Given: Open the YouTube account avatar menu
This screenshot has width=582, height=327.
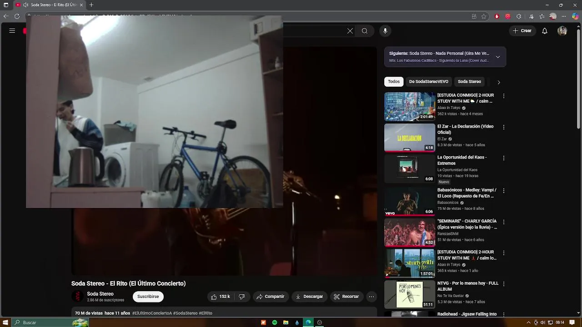Looking at the screenshot, I should click(x=562, y=31).
